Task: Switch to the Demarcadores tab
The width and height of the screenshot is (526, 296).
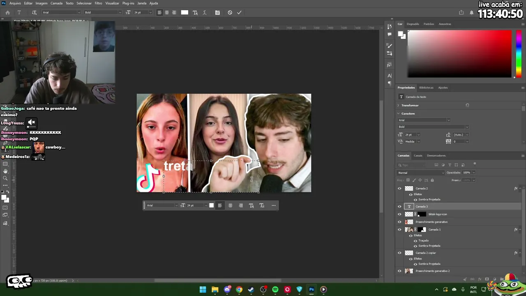Action: pyautogui.click(x=436, y=155)
